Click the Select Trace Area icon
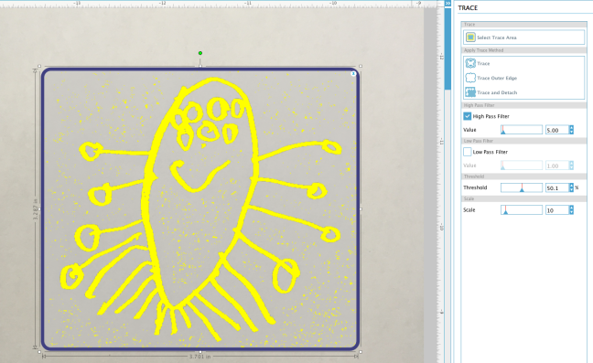 point(470,37)
